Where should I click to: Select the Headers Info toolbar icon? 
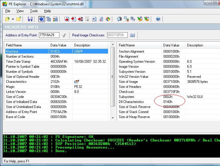tap(42, 19)
